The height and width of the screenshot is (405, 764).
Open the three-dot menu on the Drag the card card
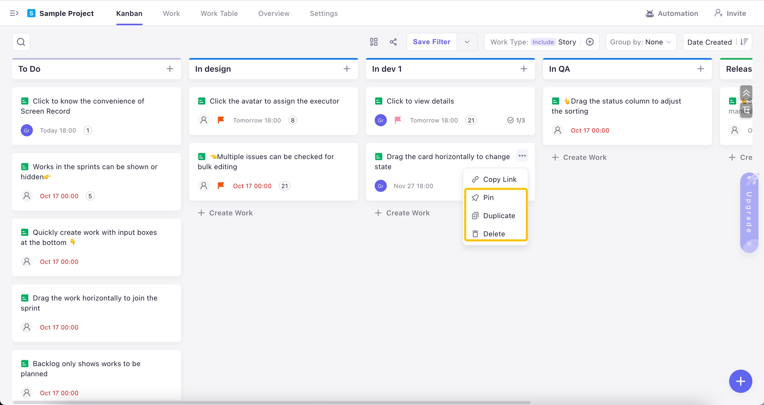(522, 156)
